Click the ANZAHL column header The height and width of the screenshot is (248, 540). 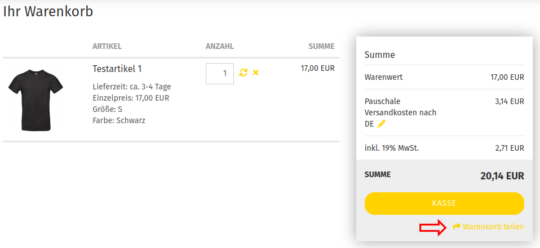pyautogui.click(x=220, y=46)
